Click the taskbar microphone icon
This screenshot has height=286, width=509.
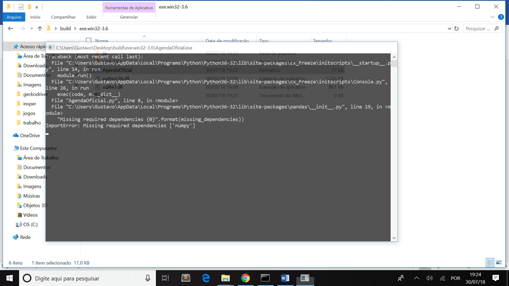(x=148, y=278)
